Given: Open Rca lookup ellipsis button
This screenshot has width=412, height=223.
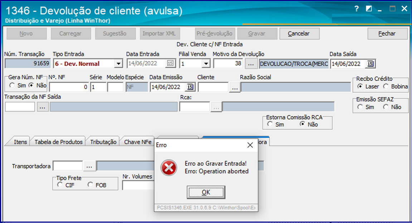Looking at the screenshot, I should pos(216,107).
